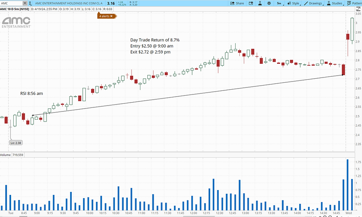
Task: Open the Edit Studies flask icon
Action: coord(260,3)
